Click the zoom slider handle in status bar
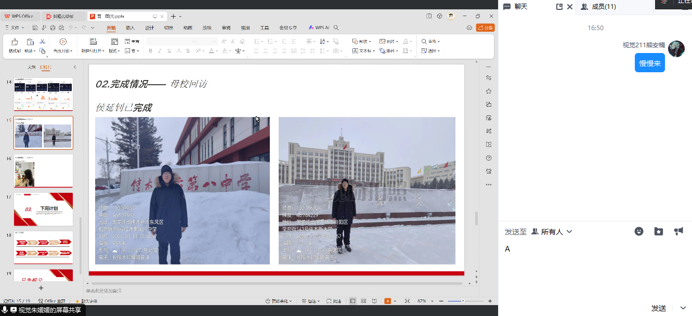This screenshot has width=692, height=316. click(x=463, y=301)
